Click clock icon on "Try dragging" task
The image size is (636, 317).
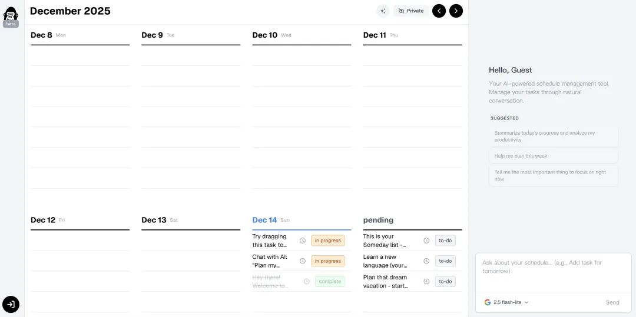[303, 241]
